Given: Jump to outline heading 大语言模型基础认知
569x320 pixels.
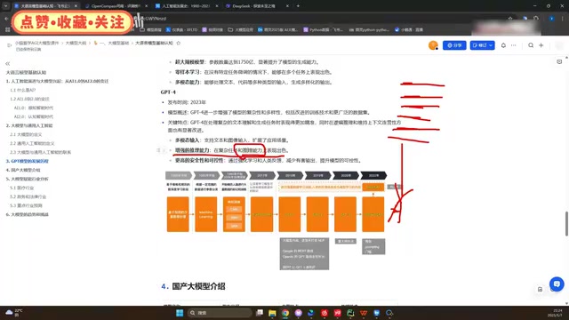Looking at the screenshot, I should [x=26, y=72].
